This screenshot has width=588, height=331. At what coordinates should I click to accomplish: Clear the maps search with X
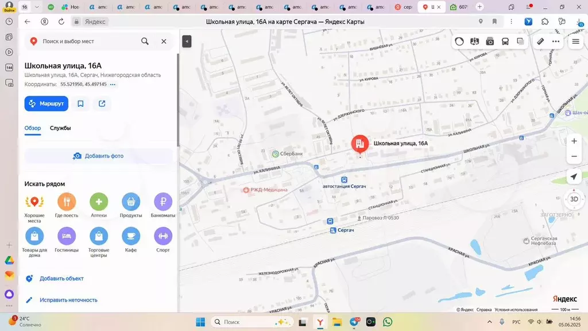tap(164, 41)
